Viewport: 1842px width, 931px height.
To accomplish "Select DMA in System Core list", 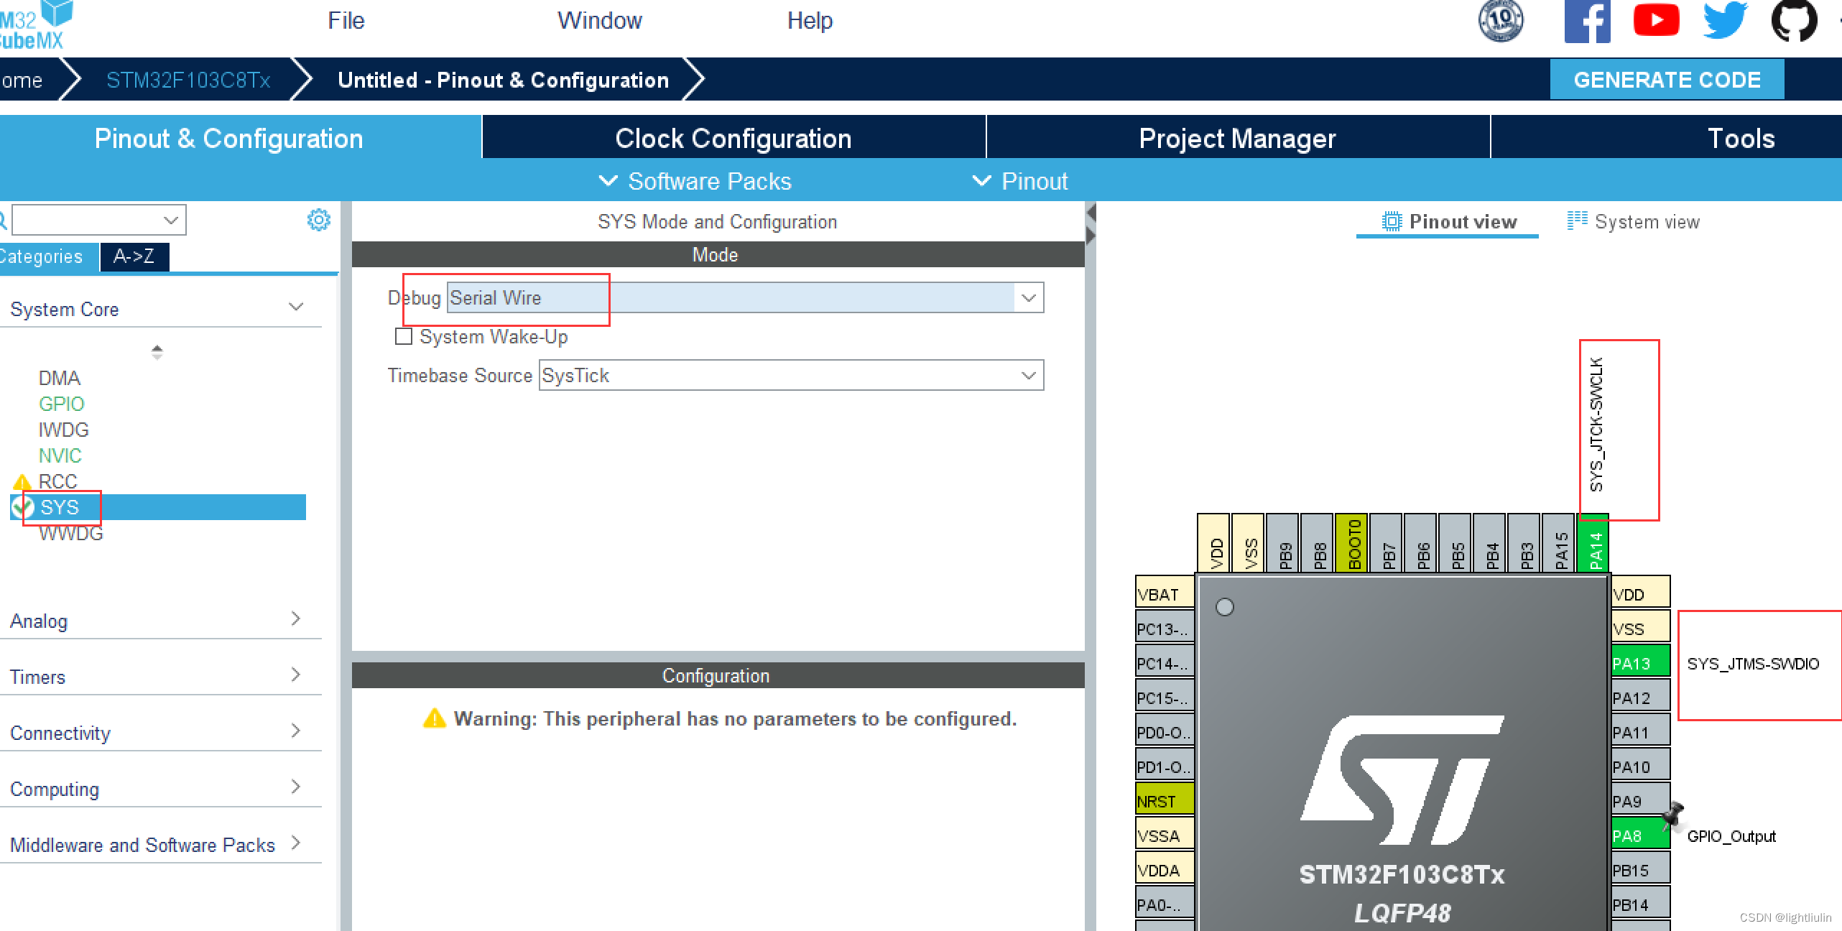I will click(60, 378).
